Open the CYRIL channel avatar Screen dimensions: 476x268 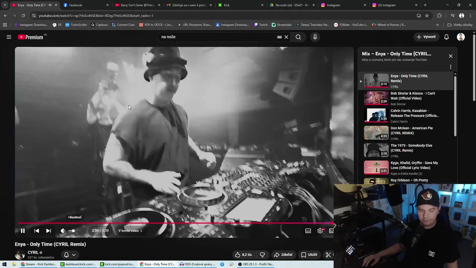point(20,255)
